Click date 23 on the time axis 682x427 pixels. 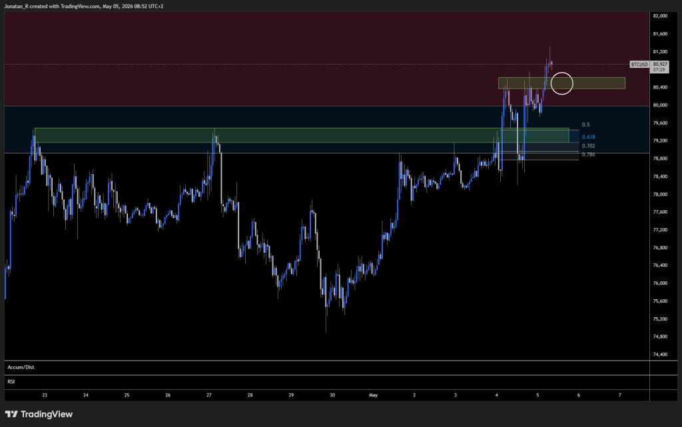tap(45, 395)
